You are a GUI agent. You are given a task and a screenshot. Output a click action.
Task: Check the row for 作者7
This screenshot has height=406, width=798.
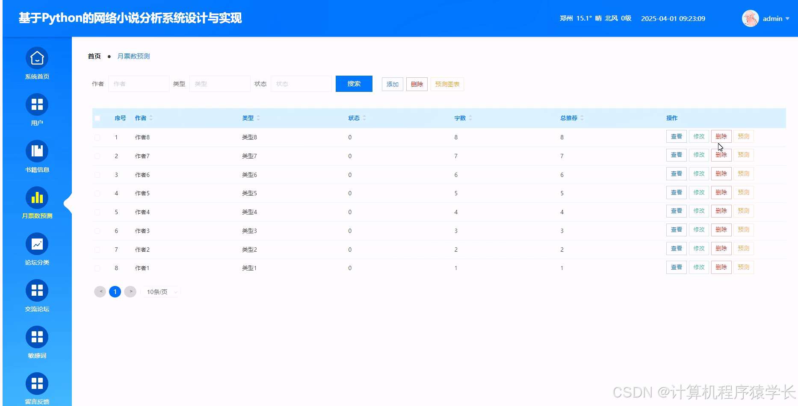(97, 156)
